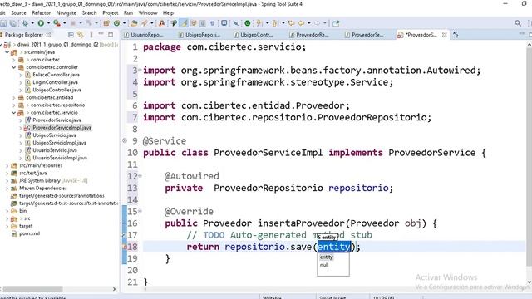This screenshot has height=299, width=532.
Task: Select pom.xml in Package Explorer
Action: point(30,233)
